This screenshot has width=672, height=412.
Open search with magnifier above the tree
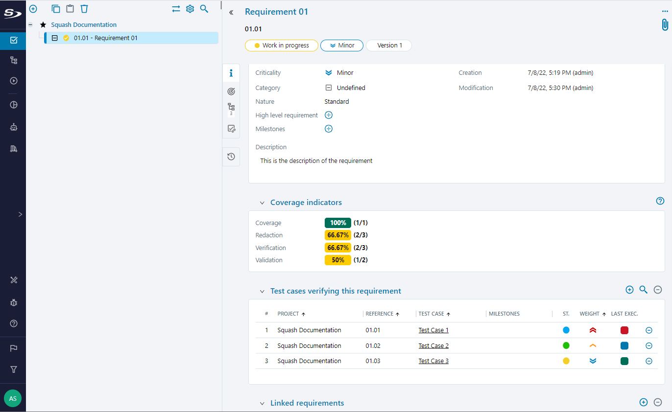204,9
